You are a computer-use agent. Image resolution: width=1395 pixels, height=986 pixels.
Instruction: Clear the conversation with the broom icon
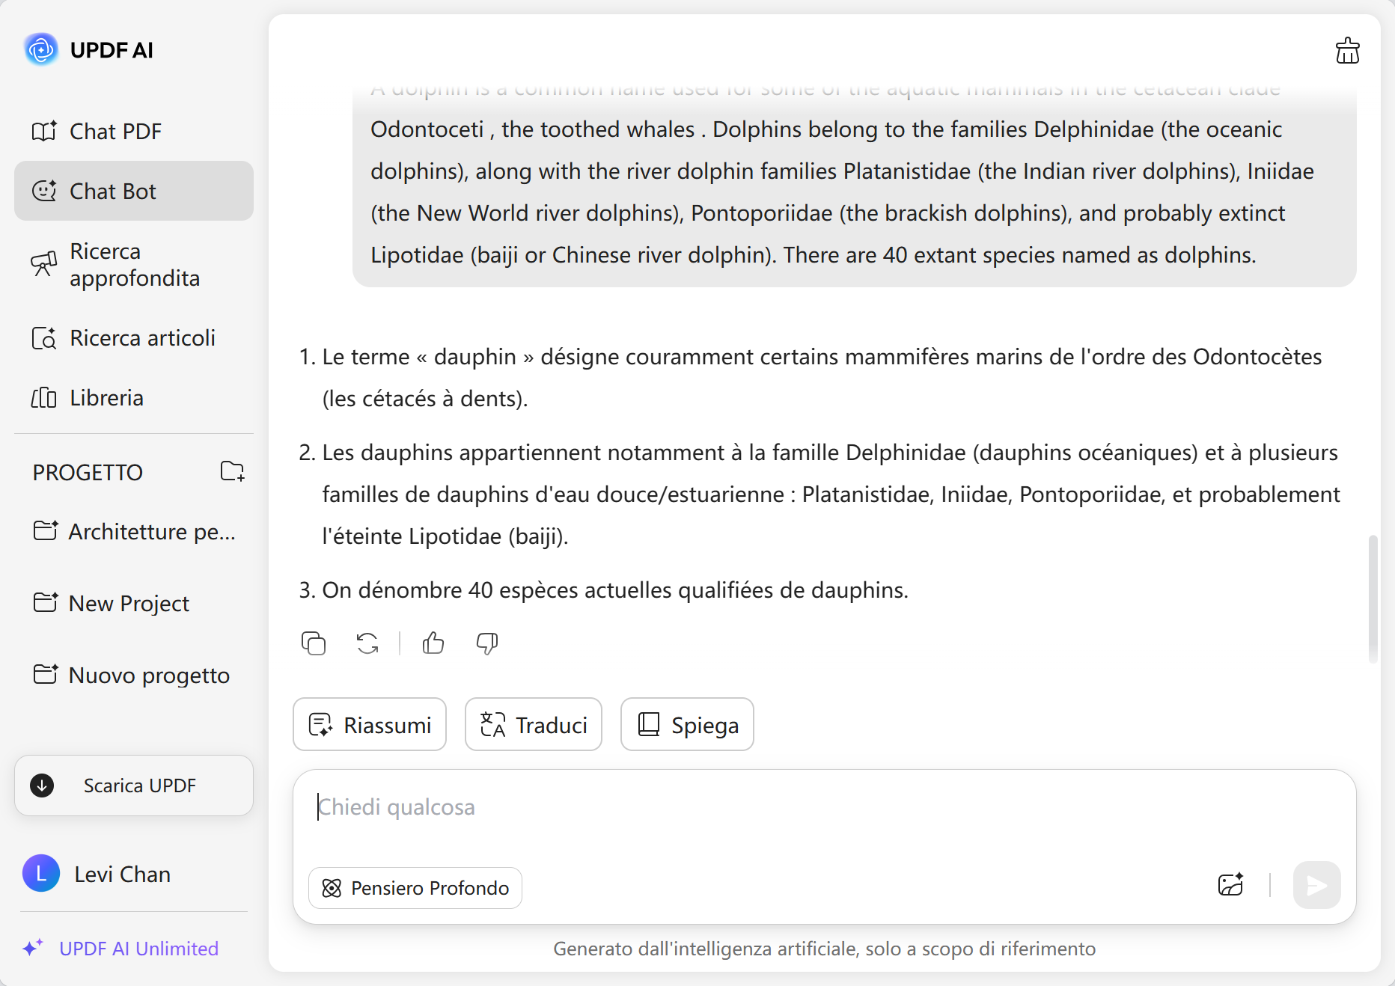point(1346,50)
